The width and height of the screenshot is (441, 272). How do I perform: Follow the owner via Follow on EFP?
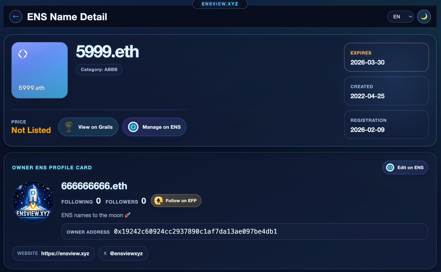tap(176, 200)
